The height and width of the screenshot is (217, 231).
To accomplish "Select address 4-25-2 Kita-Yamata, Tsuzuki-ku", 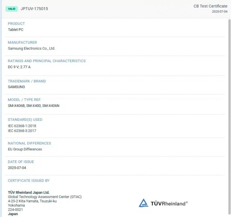I will [x=32, y=201].
